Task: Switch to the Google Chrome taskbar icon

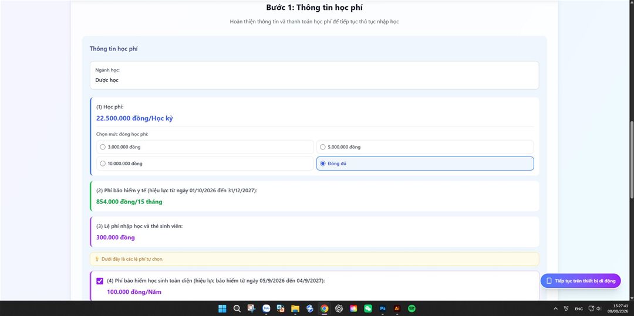Action: 324,309
